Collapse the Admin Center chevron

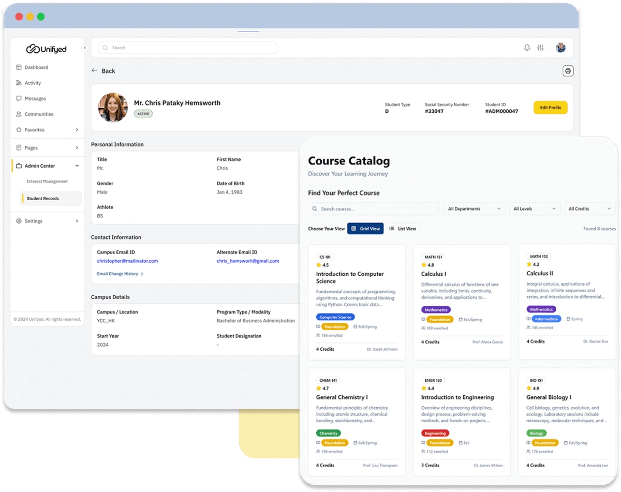click(77, 166)
